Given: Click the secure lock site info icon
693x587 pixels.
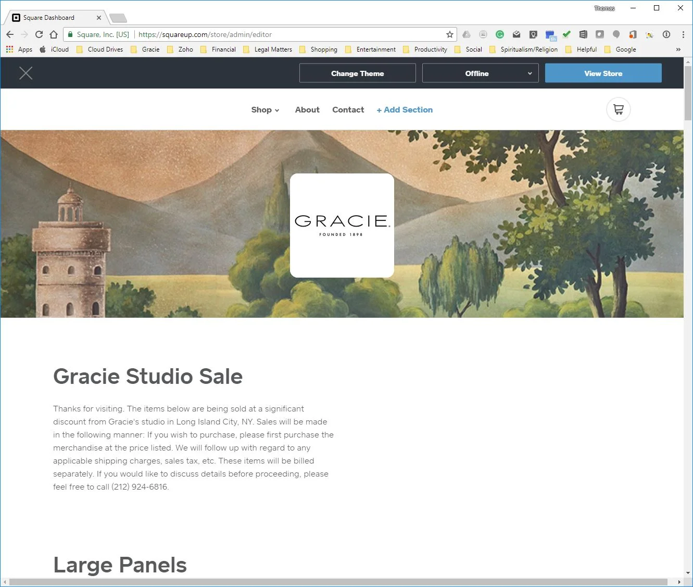Looking at the screenshot, I should pyautogui.click(x=70, y=34).
